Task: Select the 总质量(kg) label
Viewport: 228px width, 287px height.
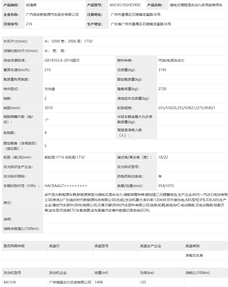Action: coord(127,70)
